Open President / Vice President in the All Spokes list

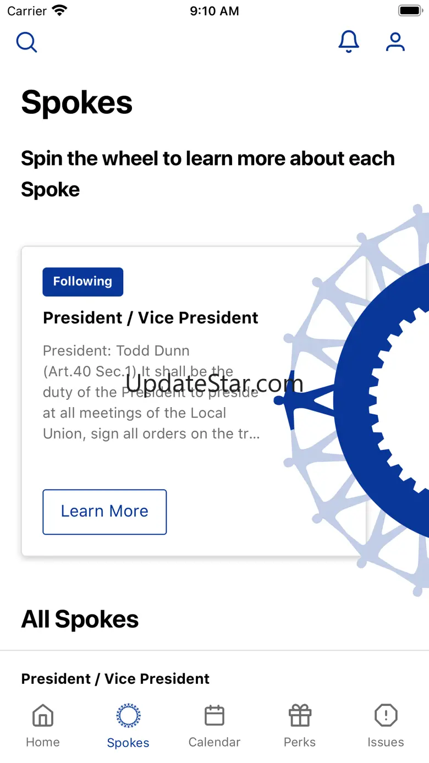coord(116,679)
